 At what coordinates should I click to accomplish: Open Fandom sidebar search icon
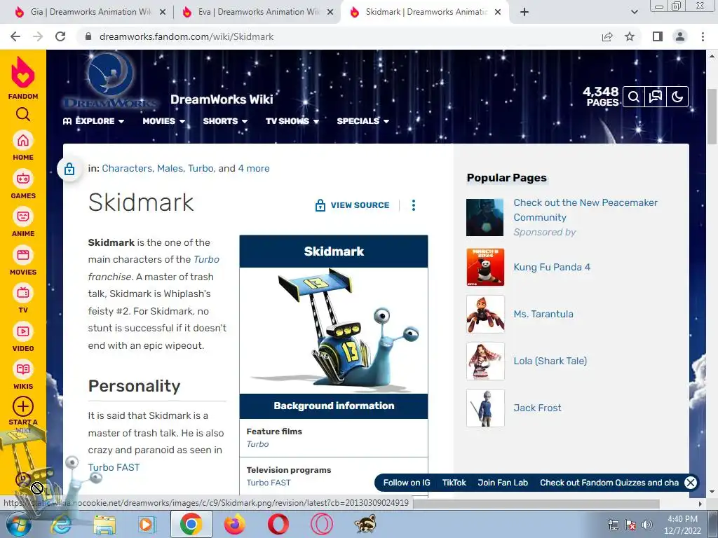[23, 114]
